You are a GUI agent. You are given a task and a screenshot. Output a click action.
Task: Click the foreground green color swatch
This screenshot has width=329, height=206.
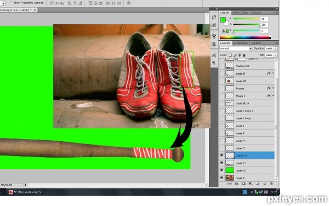pyautogui.click(x=223, y=20)
